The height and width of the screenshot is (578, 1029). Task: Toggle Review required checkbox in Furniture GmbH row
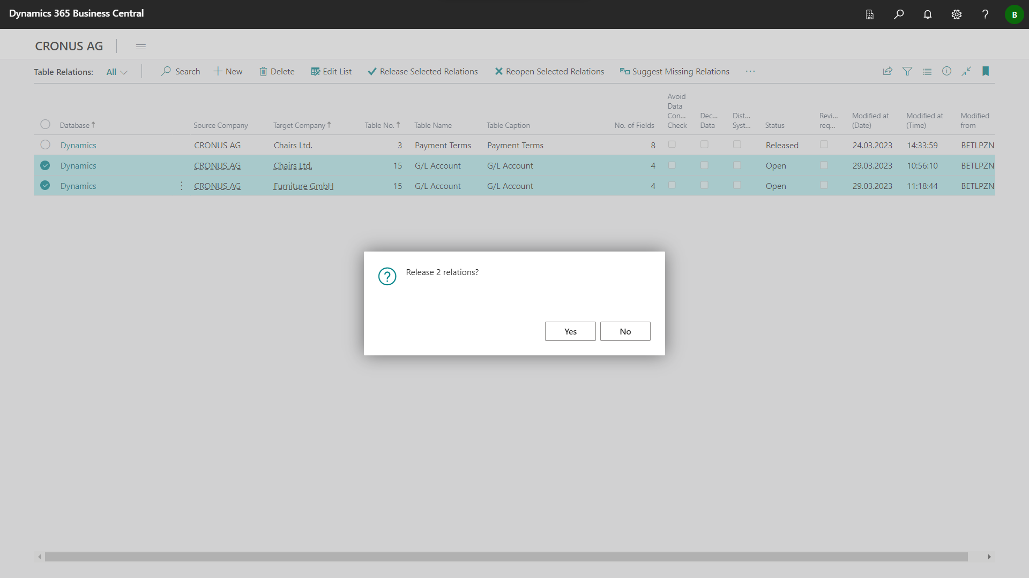pos(824,185)
